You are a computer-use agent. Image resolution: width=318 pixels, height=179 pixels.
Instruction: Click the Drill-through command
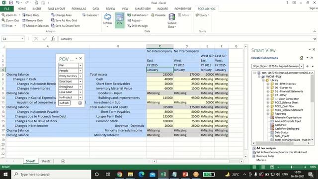pyautogui.click(x=138, y=26)
